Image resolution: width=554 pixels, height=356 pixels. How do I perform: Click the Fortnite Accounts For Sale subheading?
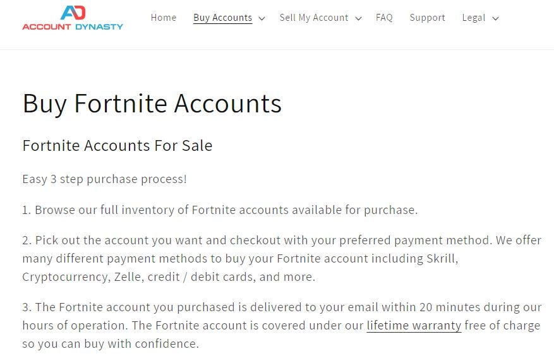pyautogui.click(x=117, y=146)
